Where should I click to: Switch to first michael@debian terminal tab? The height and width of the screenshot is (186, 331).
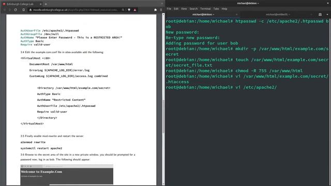click(203, 14)
